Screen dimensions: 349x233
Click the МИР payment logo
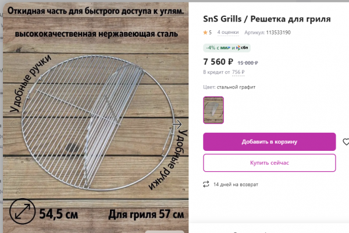225,48
